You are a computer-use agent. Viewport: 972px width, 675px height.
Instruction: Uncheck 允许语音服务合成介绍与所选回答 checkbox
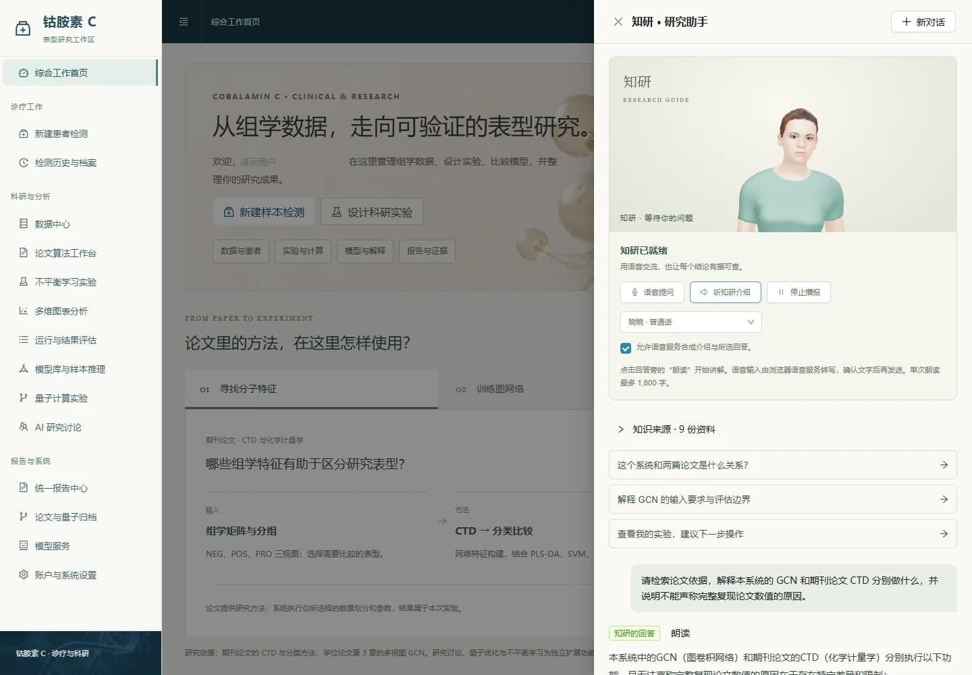(626, 348)
